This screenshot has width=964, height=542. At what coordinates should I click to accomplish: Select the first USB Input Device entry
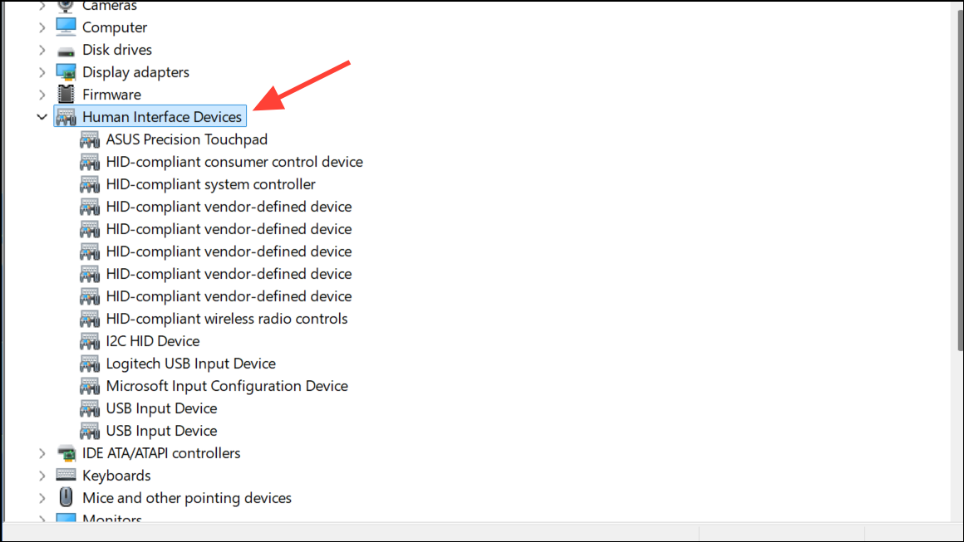[160, 408]
